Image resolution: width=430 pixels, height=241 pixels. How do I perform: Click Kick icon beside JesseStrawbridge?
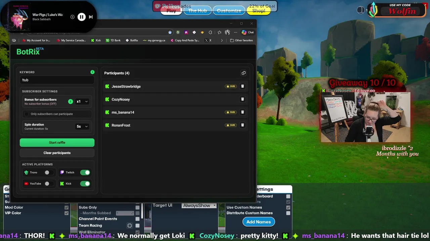click(x=107, y=86)
